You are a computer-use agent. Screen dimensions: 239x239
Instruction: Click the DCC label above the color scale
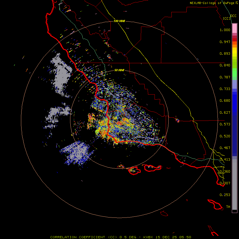coord(233,16)
